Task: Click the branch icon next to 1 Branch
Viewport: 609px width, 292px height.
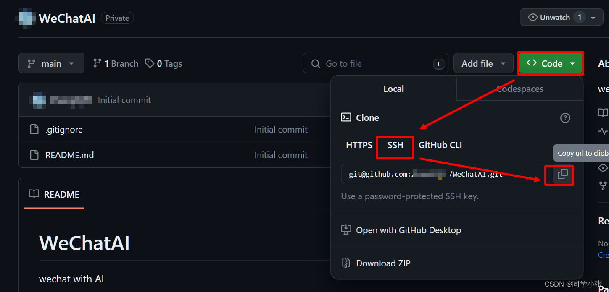Action: 97,63
